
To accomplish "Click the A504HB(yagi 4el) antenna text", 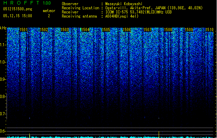I will coord(122,16).
